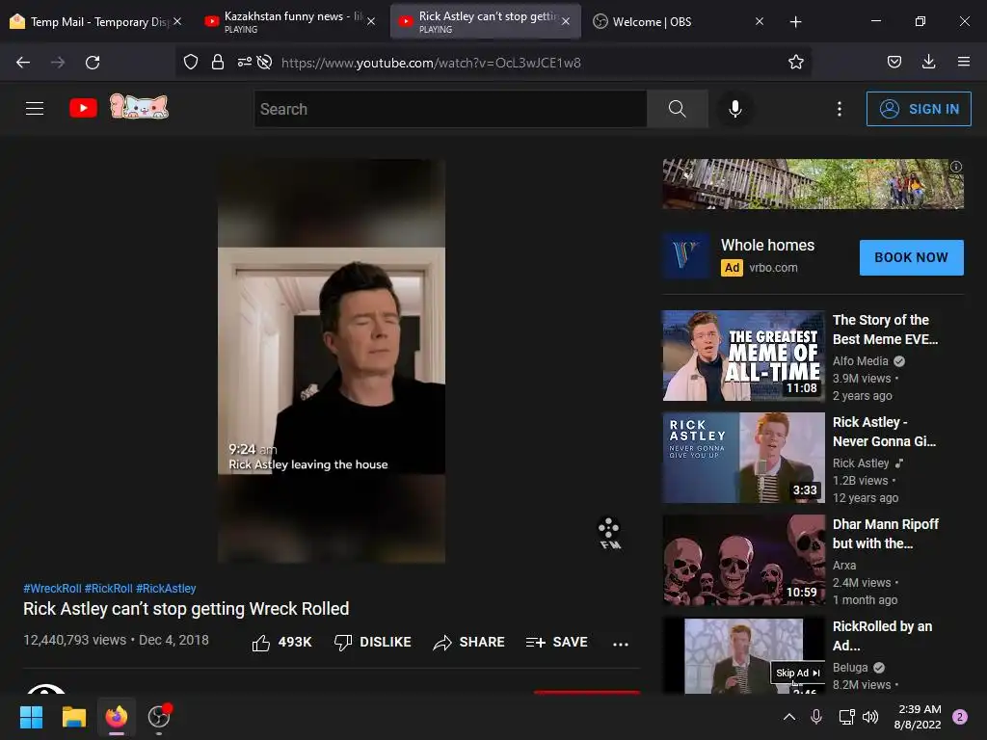
Task: Open Firefox downloads panel
Action: 928,62
